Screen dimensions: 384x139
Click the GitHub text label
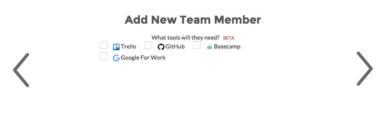point(175,47)
